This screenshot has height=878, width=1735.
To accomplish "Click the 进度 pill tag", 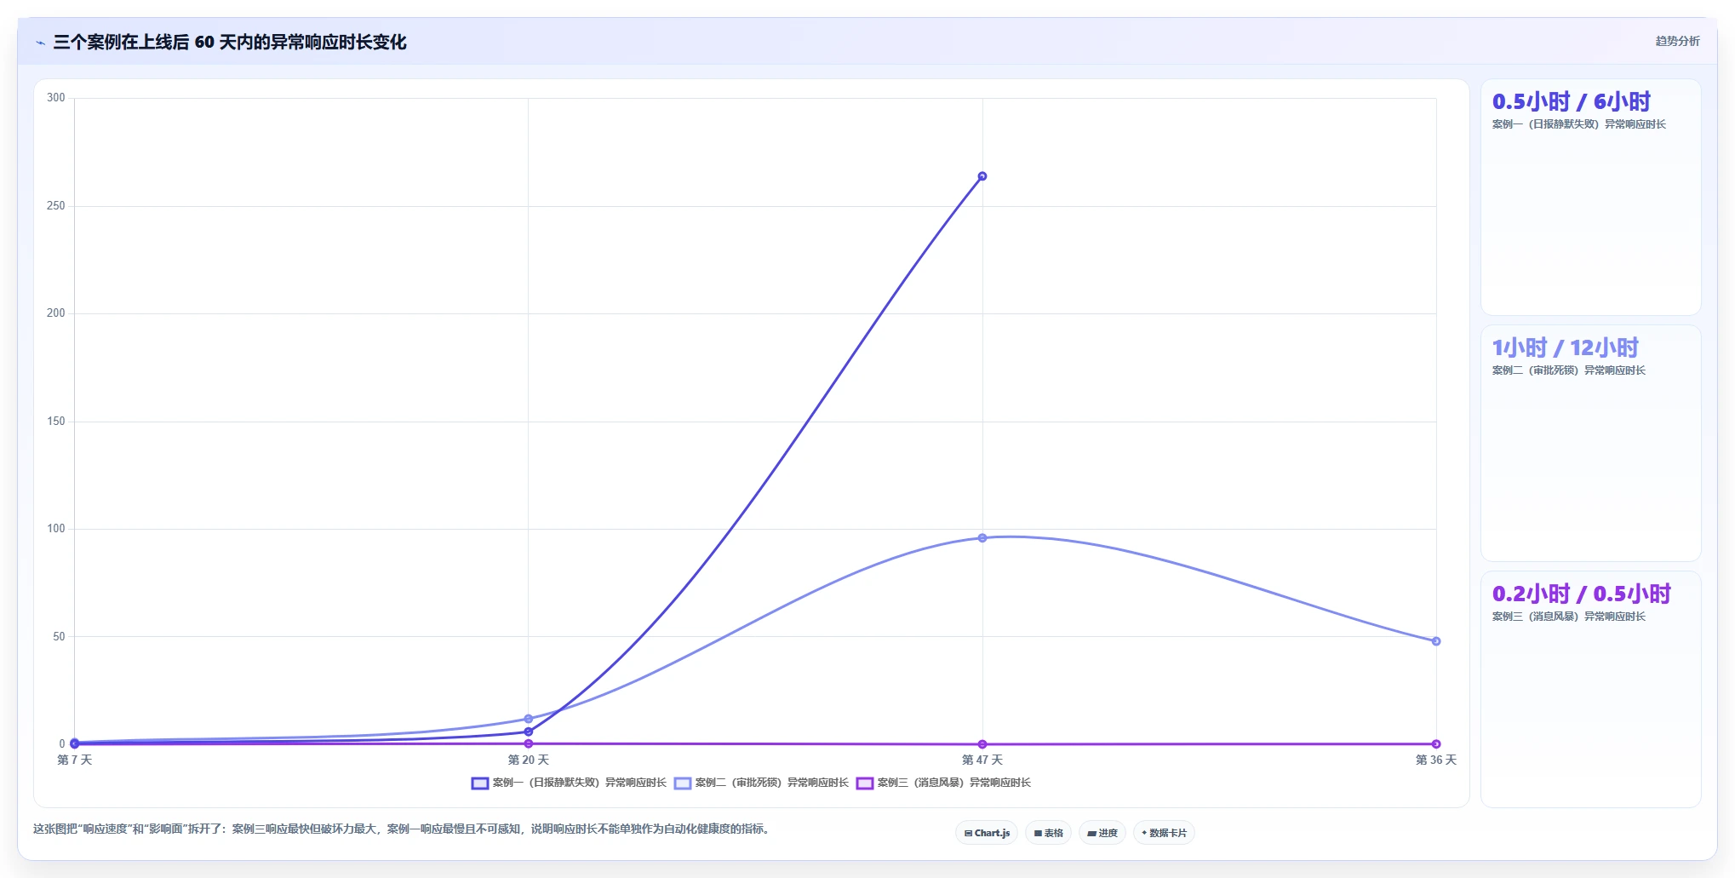I will point(1102,833).
